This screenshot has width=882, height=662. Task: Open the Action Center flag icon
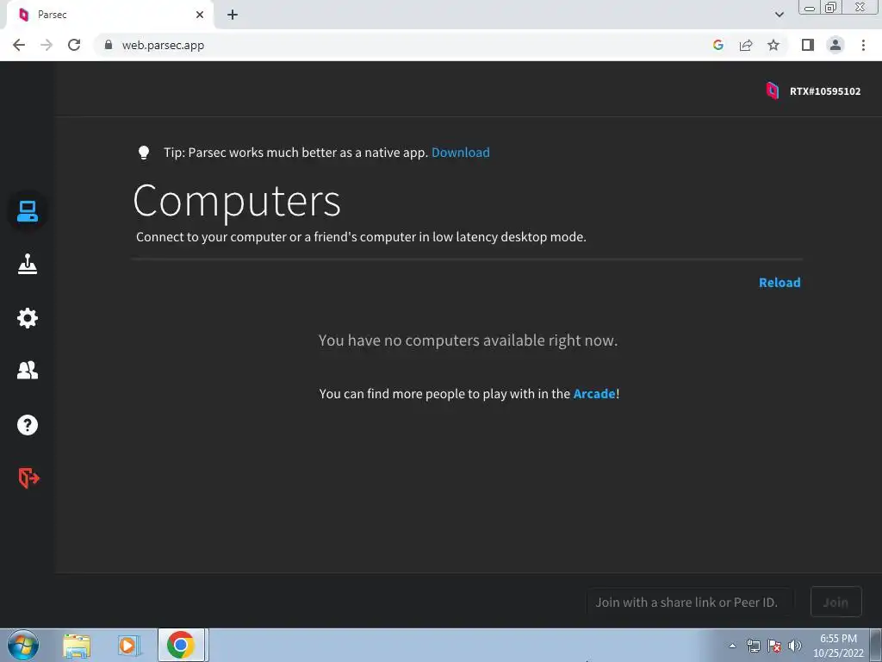pos(774,646)
